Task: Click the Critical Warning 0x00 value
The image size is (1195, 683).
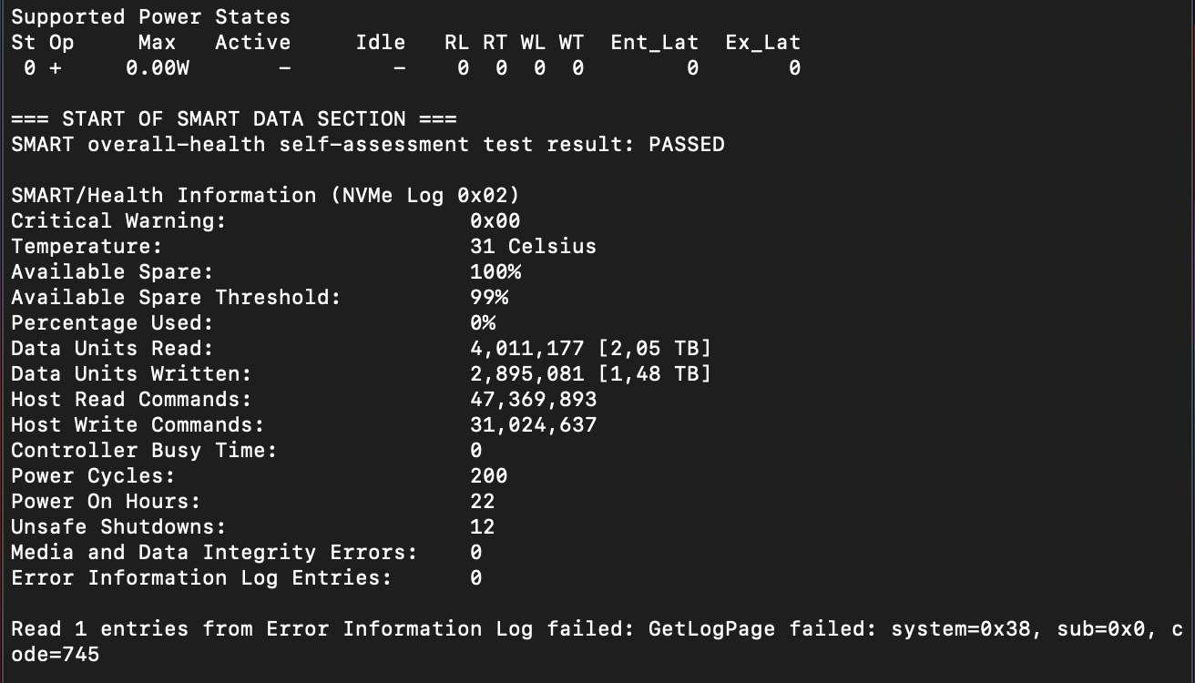Action: tap(495, 221)
